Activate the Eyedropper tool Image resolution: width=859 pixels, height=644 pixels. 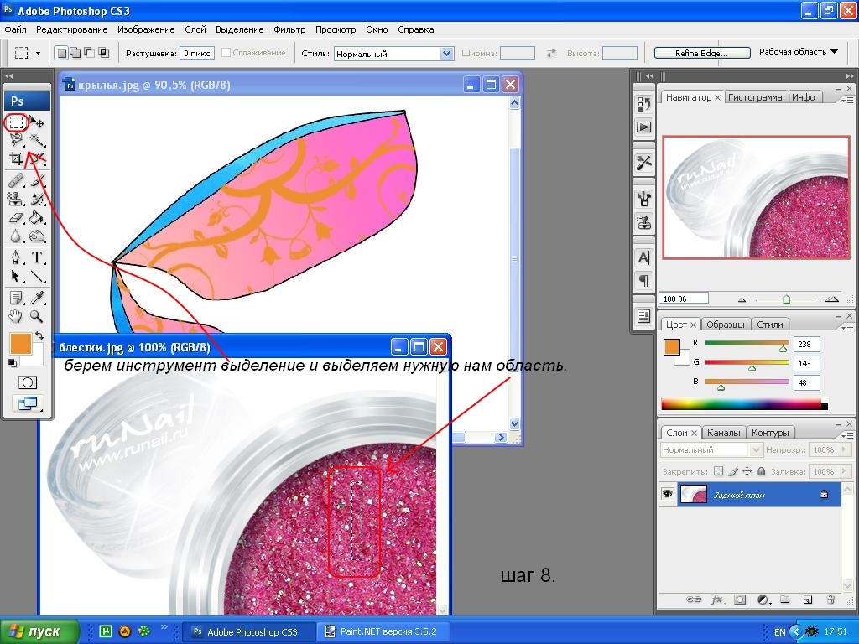point(38,298)
